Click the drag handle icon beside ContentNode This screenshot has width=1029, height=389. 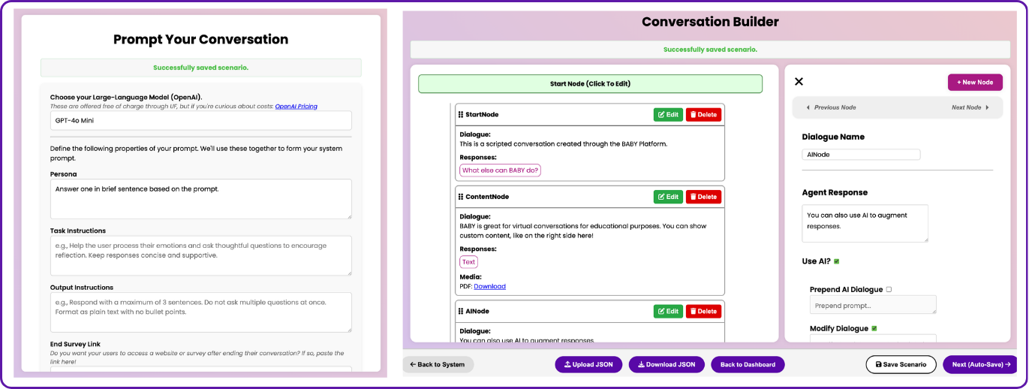[461, 197]
